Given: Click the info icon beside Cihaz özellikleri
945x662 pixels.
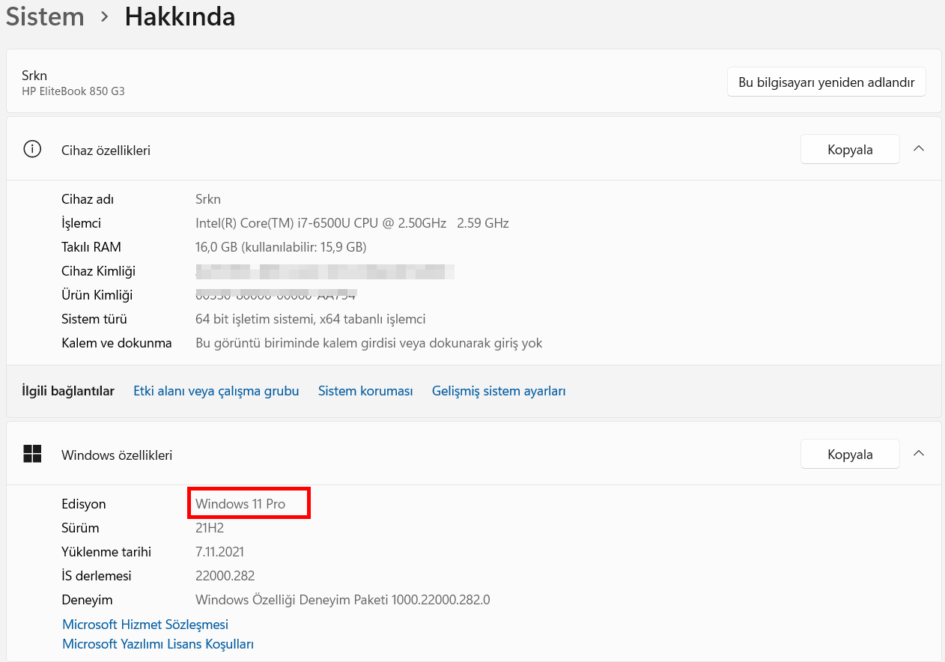Looking at the screenshot, I should coord(32,149).
